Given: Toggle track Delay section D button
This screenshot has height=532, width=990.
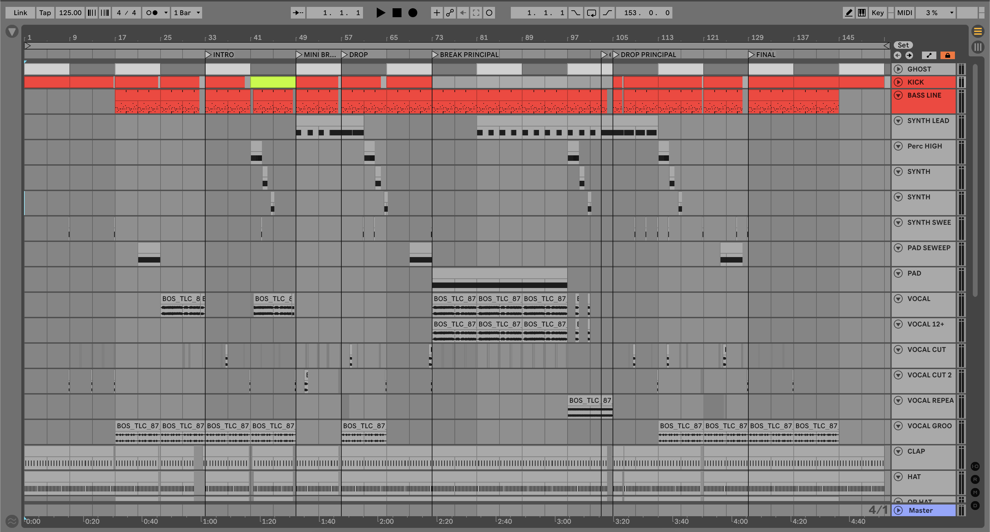Looking at the screenshot, I should point(975,506).
